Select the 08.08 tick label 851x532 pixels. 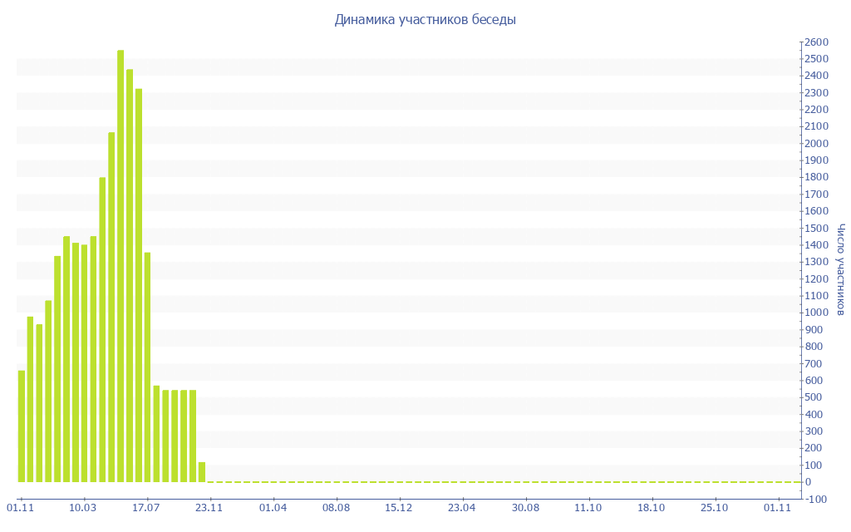click(x=336, y=507)
